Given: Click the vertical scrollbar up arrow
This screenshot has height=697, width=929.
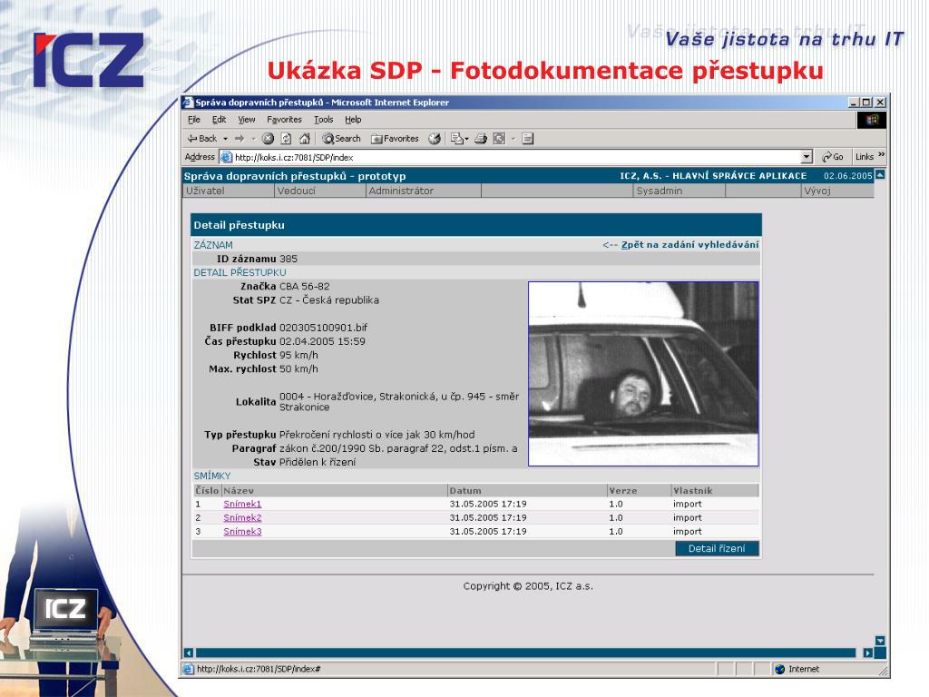Looking at the screenshot, I should 880,175.
